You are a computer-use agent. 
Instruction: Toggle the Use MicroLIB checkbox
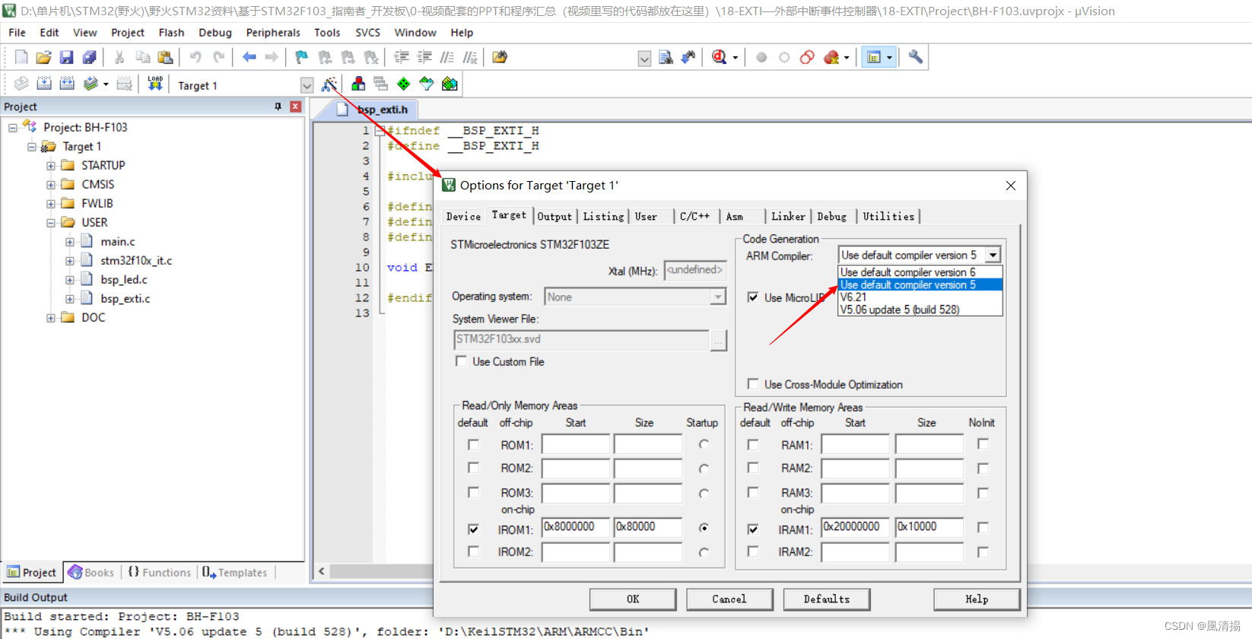tap(753, 297)
